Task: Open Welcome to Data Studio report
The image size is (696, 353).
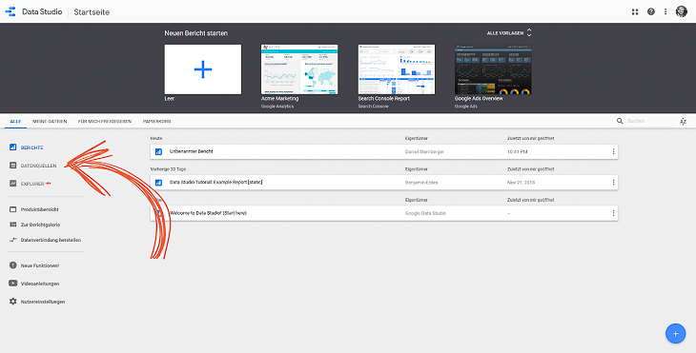Action: [x=208, y=213]
